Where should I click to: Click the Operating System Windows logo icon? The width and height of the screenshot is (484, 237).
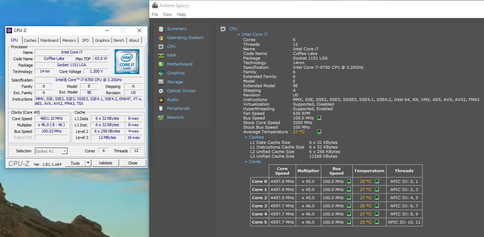(x=161, y=38)
